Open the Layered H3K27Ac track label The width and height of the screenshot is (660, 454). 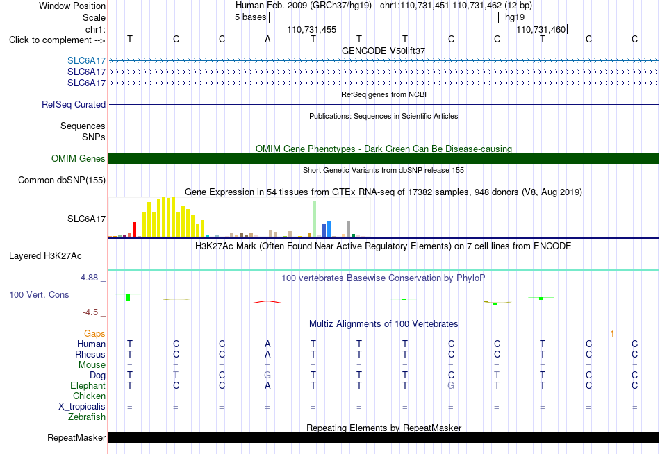(x=45, y=256)
